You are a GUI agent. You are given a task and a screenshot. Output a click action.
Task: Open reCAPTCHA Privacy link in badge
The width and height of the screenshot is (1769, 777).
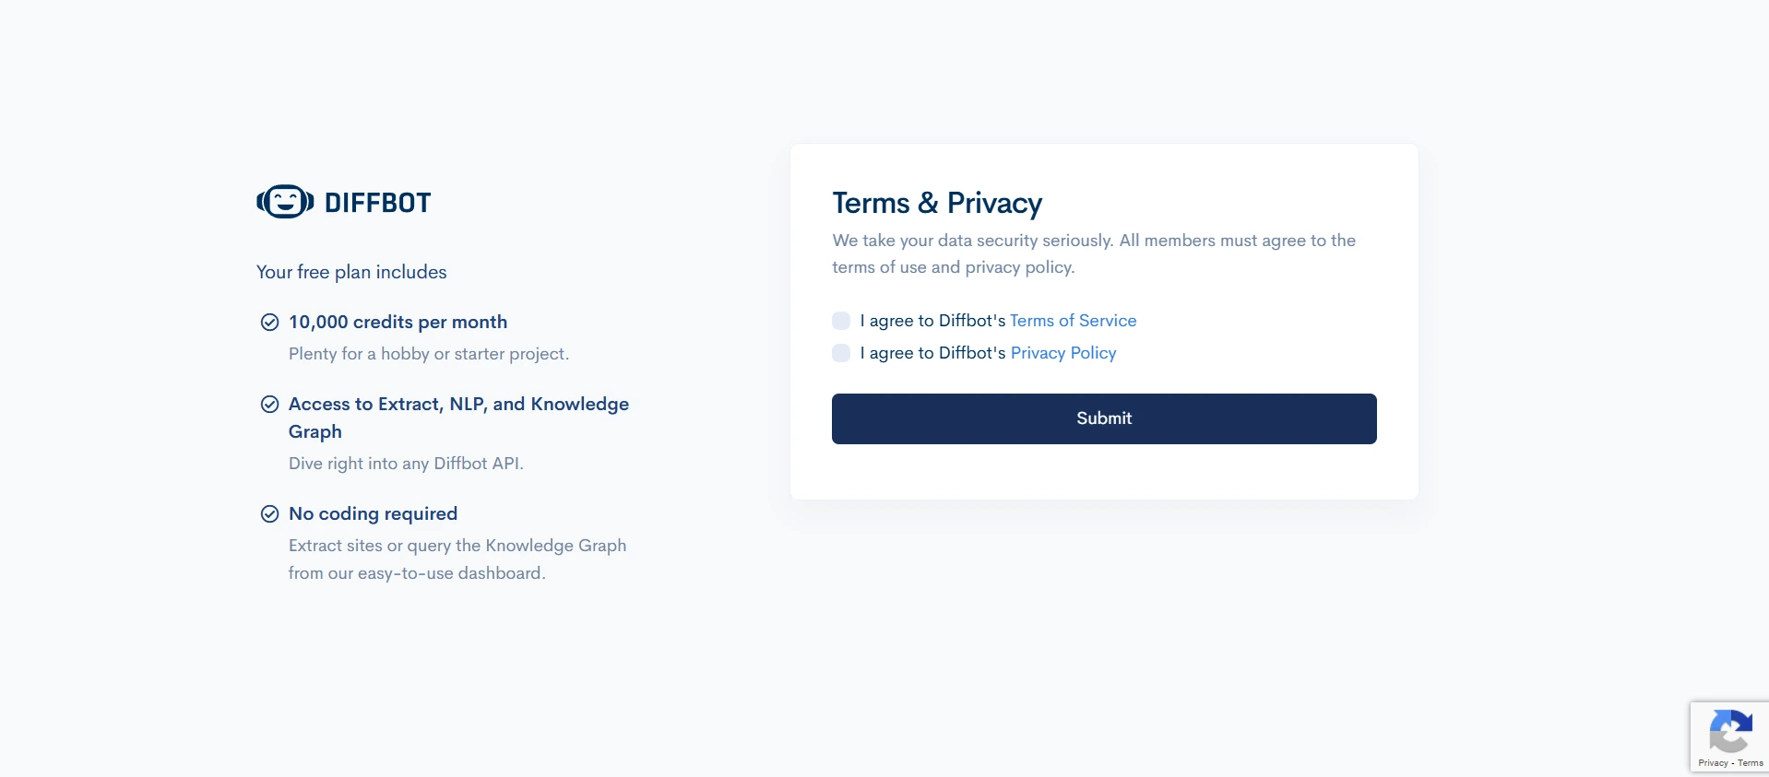click(1713, 763)
